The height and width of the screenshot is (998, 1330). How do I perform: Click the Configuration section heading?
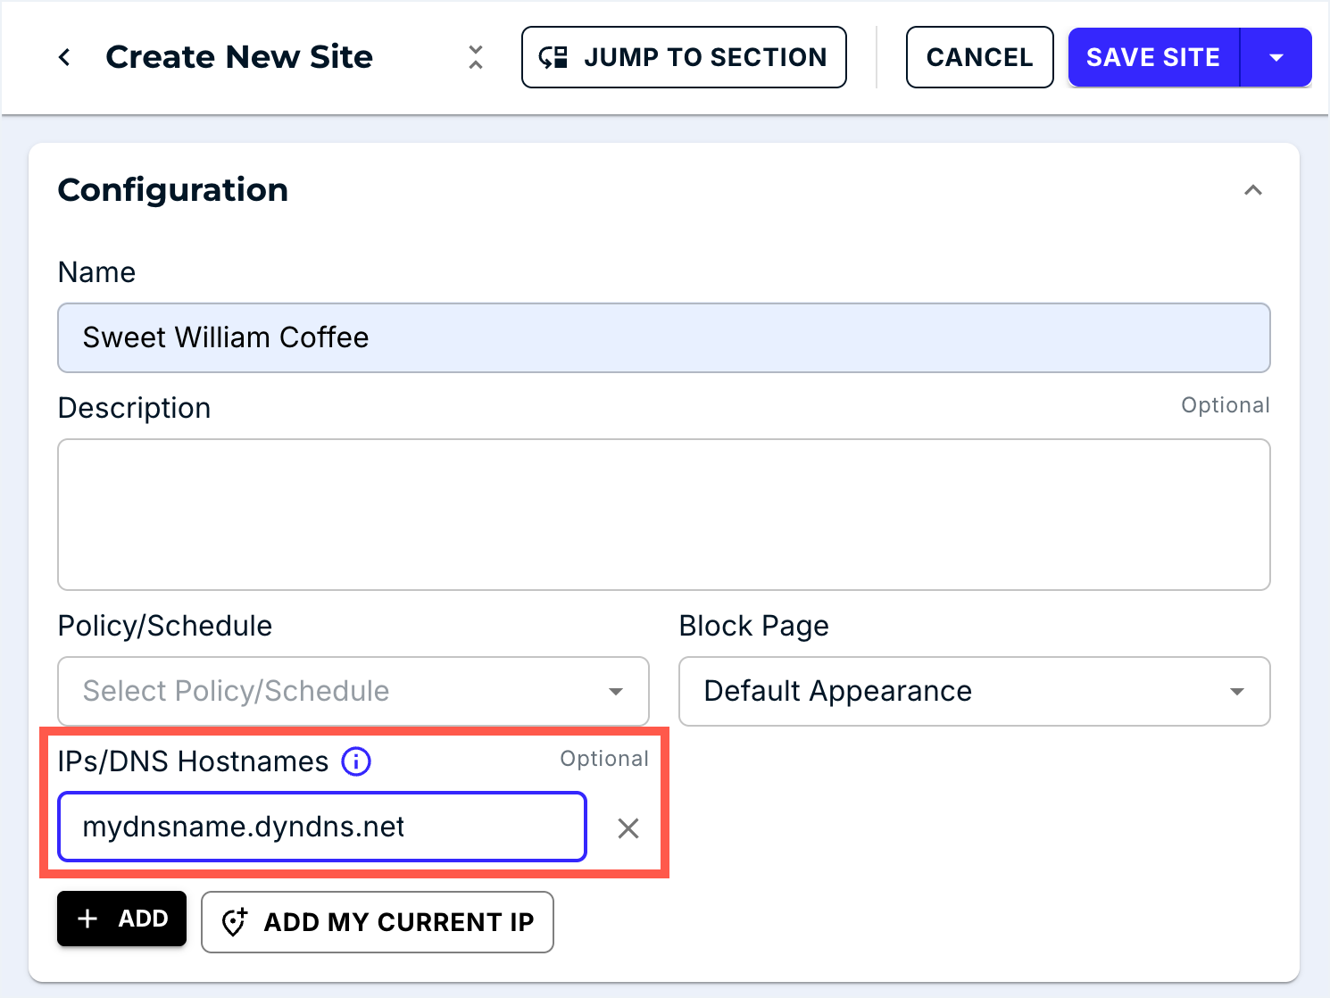[173, 190]
